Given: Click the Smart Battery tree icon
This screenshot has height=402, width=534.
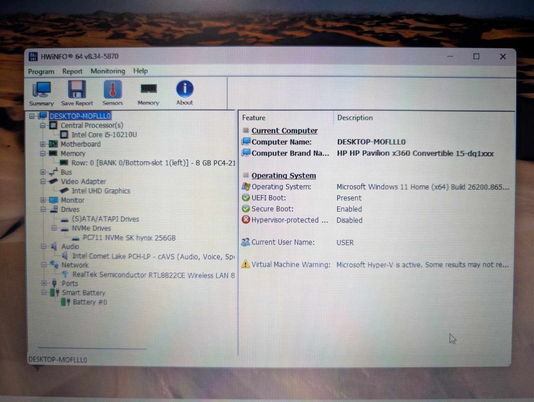Looking at the screenshot, I should coord(55,293).
